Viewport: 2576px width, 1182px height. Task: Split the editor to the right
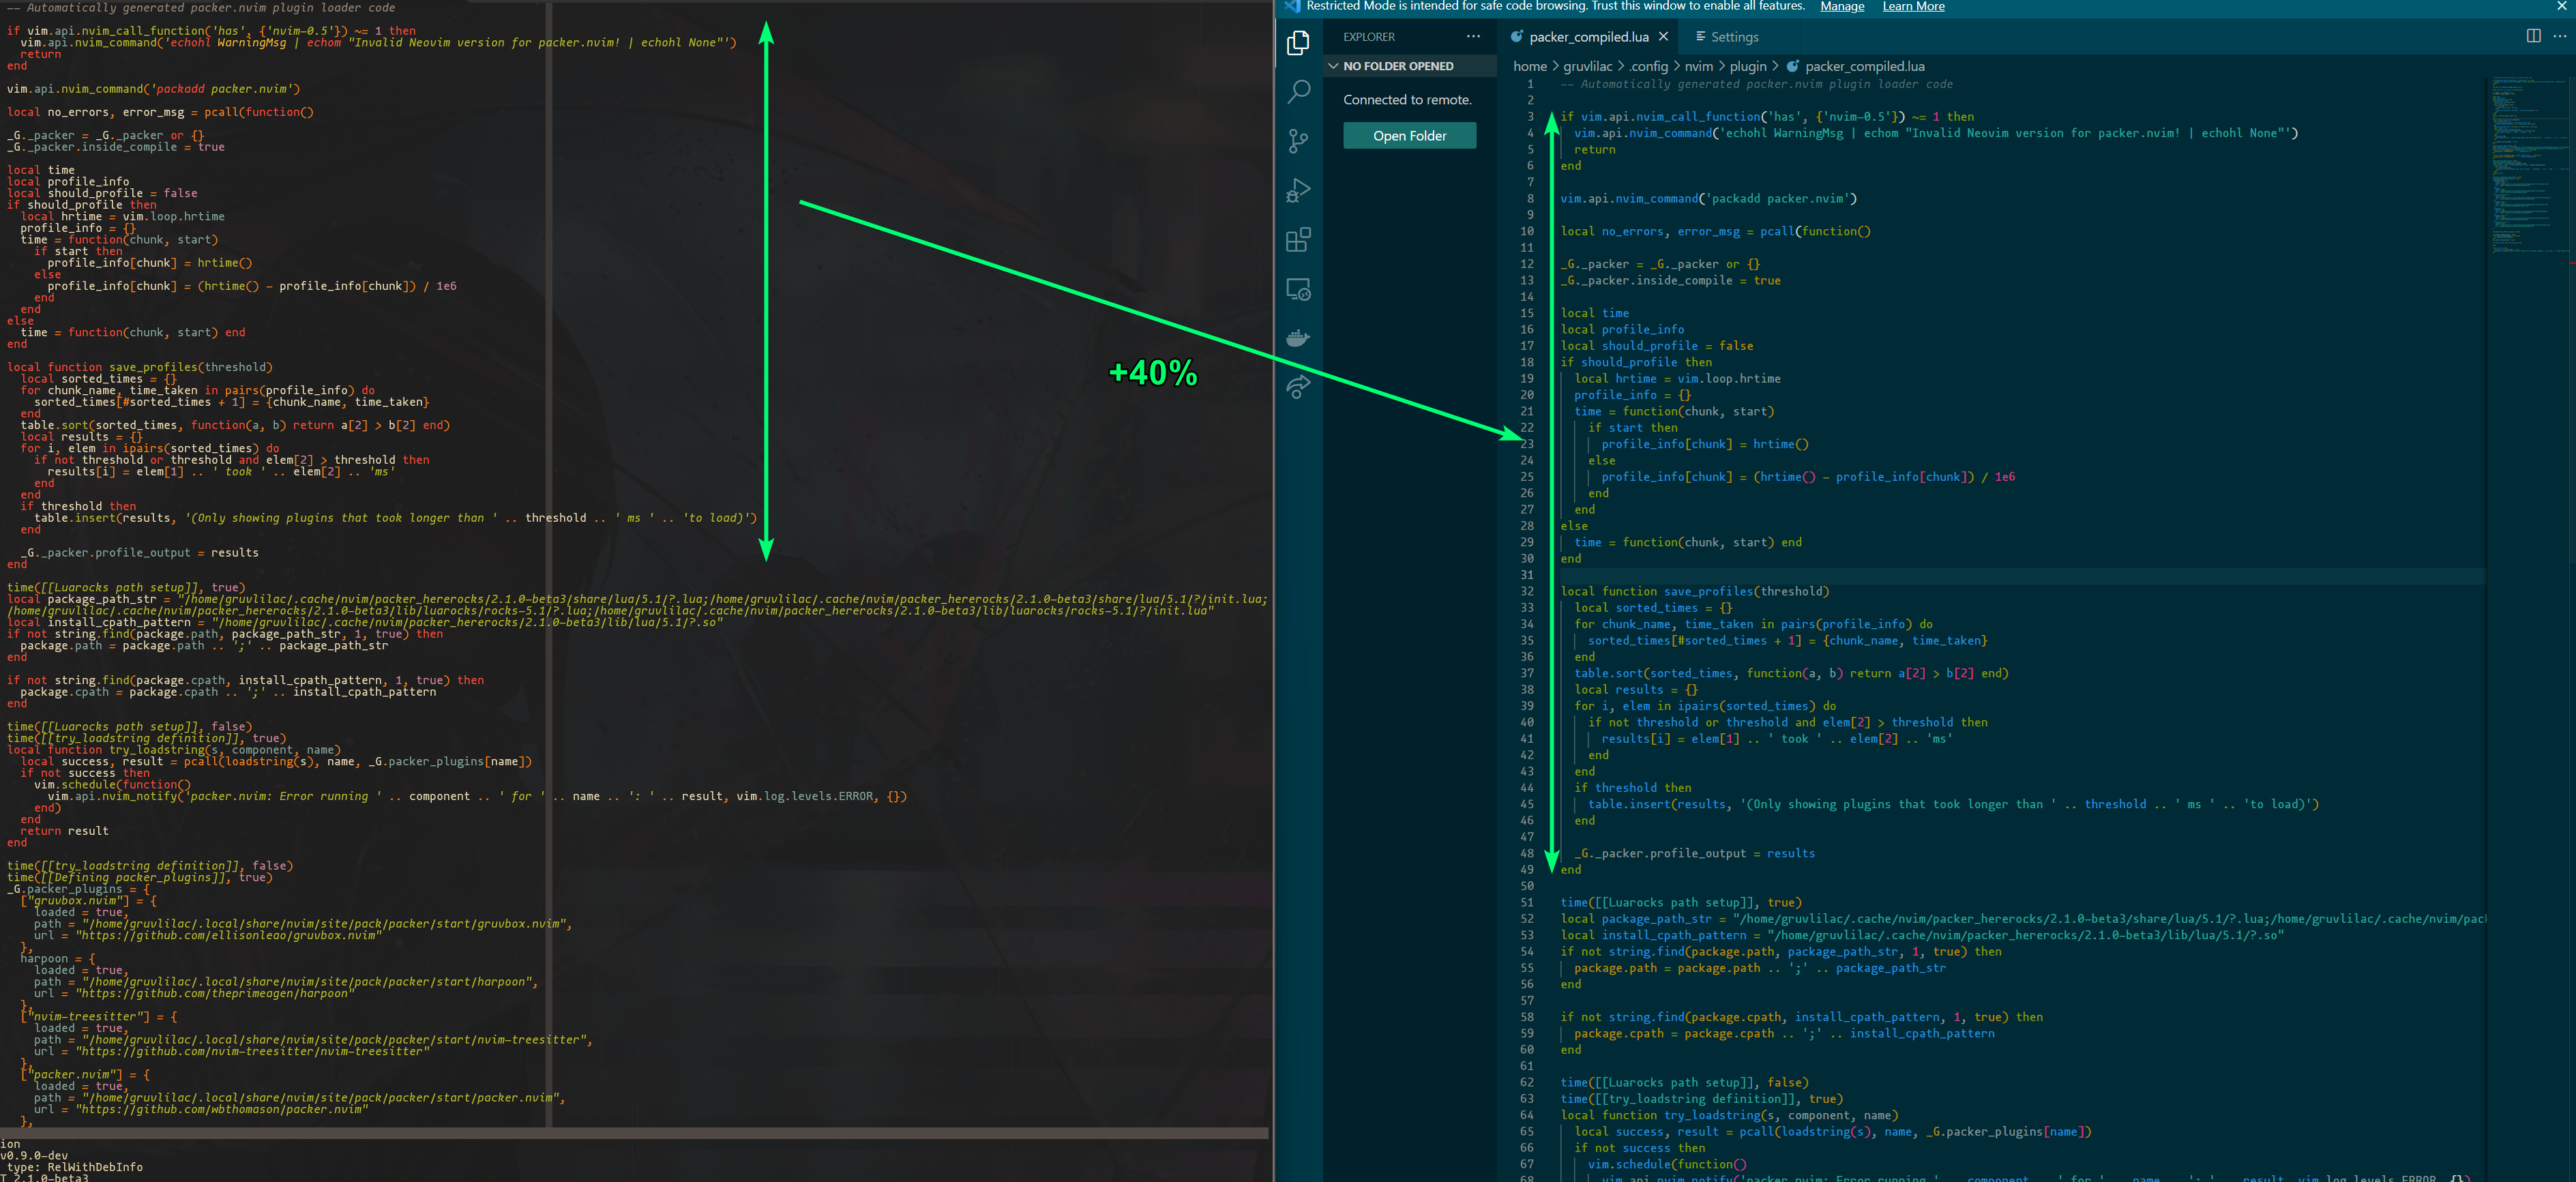coord(2533,36)
